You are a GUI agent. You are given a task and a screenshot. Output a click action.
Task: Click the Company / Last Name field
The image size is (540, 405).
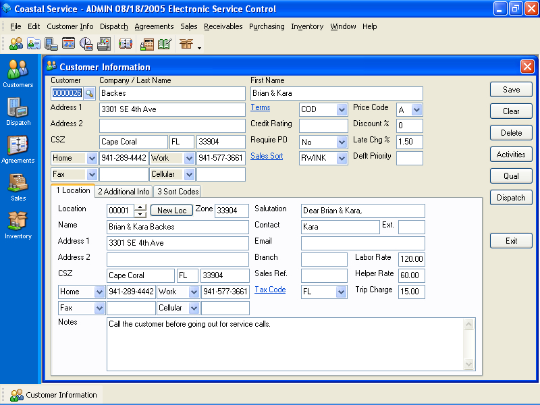click(x=172, y=93)
